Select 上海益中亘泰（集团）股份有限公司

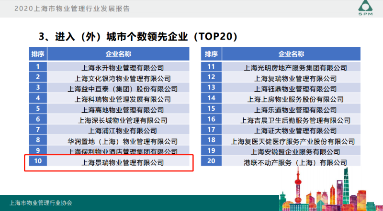tap(123, 89)
